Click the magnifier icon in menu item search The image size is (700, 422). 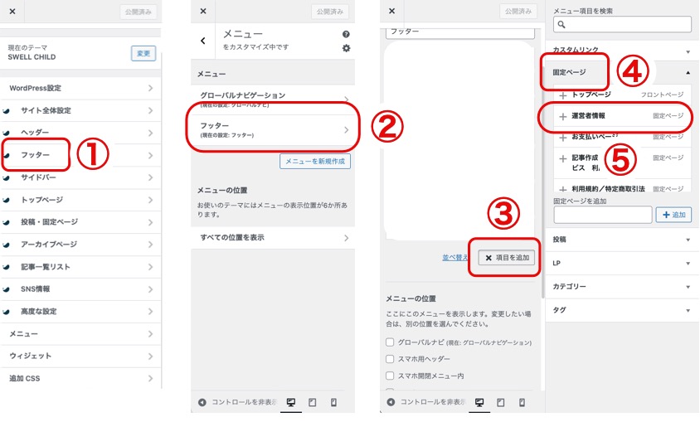(x=560, y=25)
